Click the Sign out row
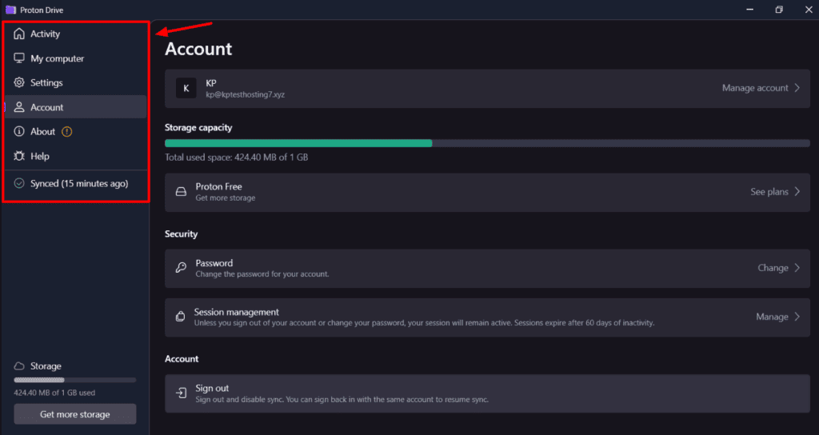 click(486, 393)
